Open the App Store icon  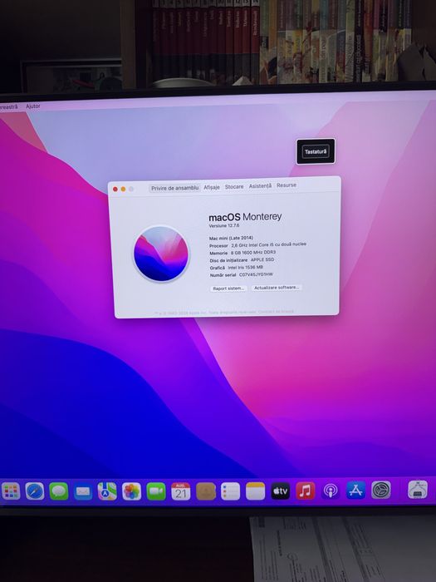[355, 491]
